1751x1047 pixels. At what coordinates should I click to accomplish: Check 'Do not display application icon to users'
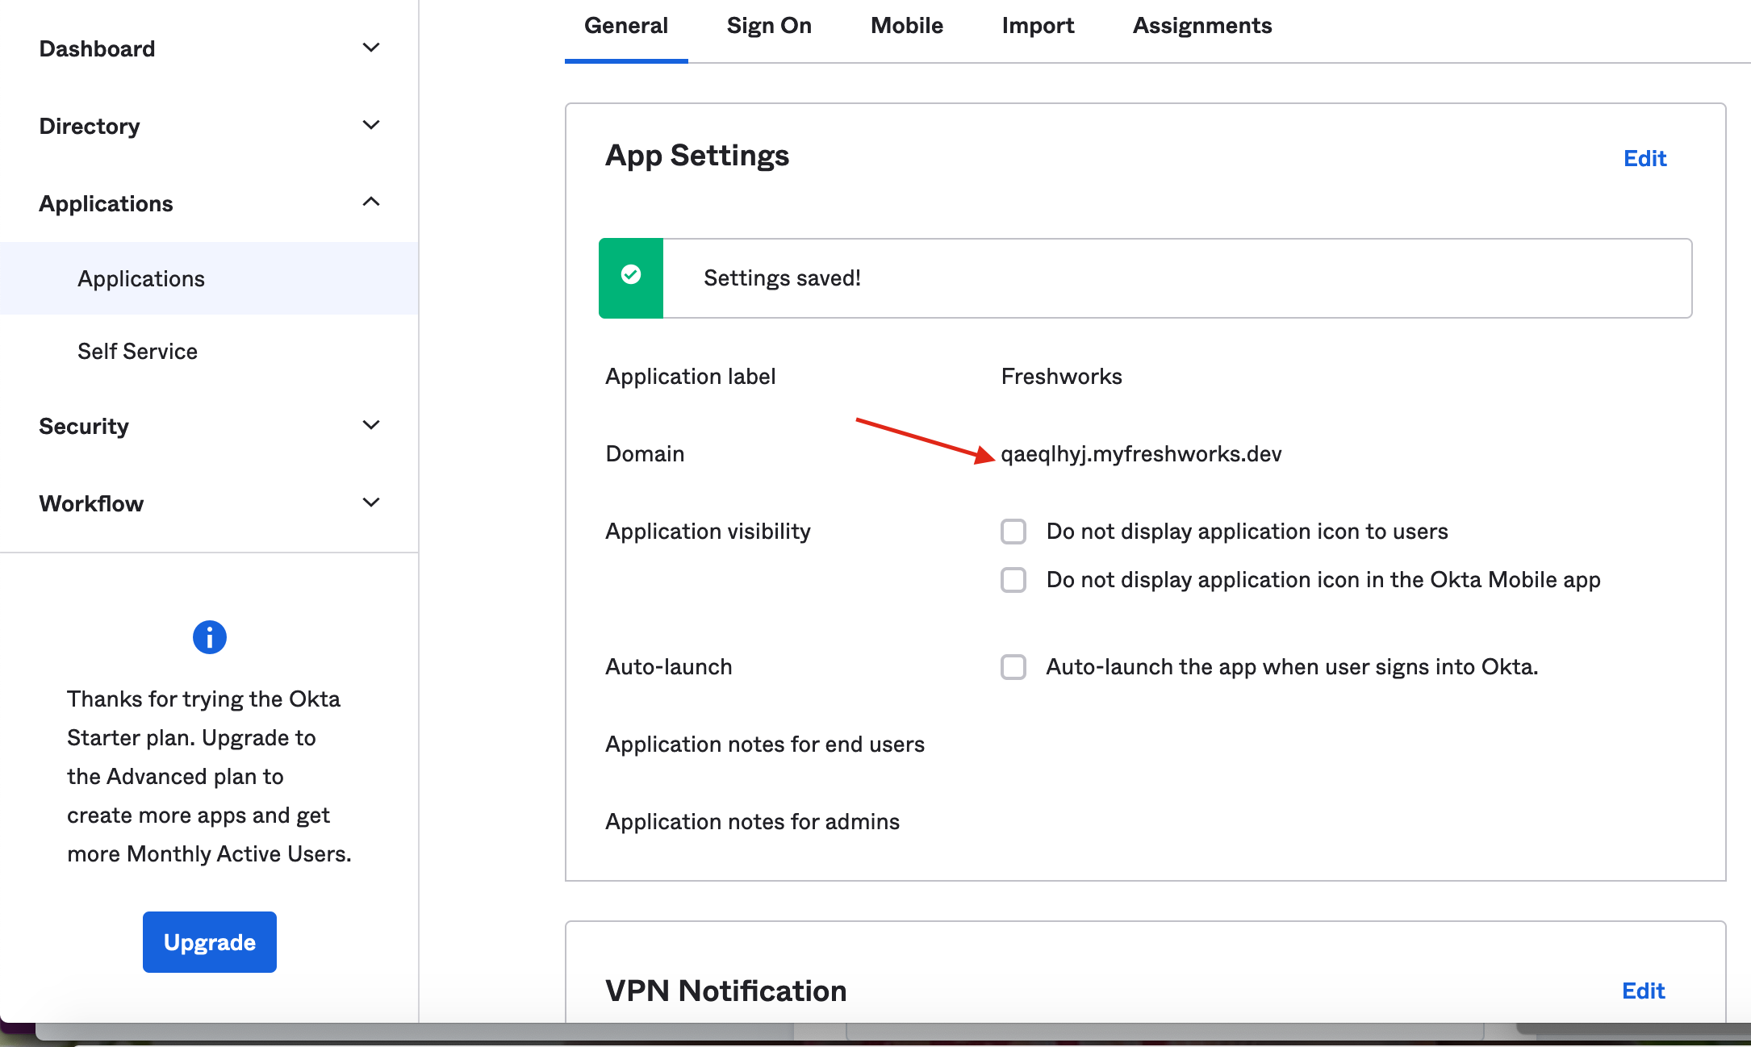1013,532
